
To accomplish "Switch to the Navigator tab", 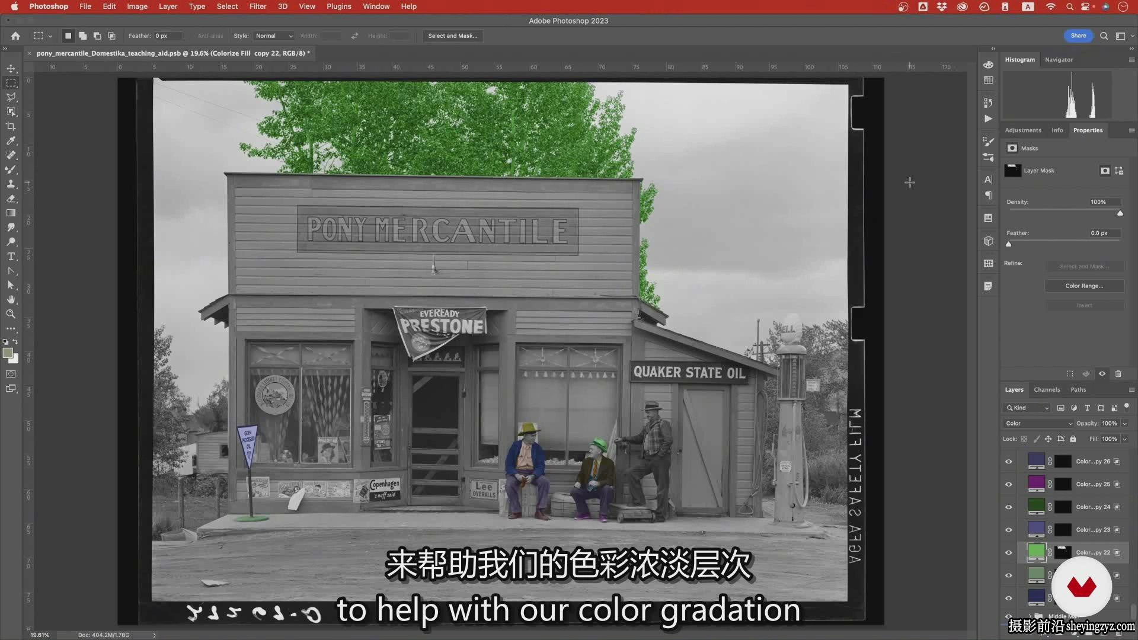I will click(1059, 60).
